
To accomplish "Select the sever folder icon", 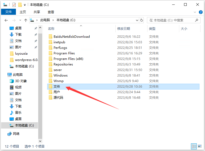I will (x=50, y=70).
